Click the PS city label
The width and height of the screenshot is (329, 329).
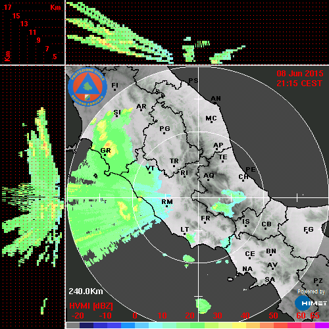click(x=193, y=81)
